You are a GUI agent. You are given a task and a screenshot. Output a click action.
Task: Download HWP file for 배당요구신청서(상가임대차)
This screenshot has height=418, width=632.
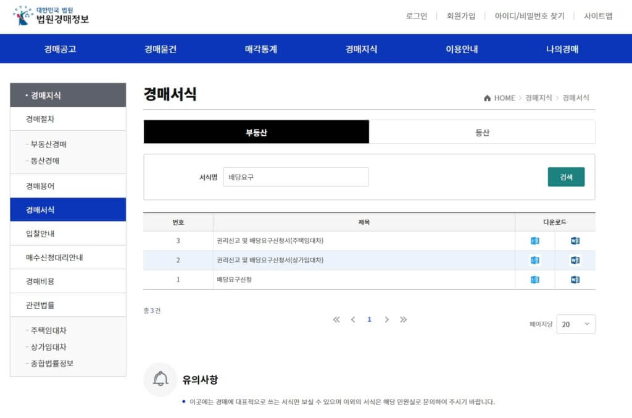[x=534, y=260]
